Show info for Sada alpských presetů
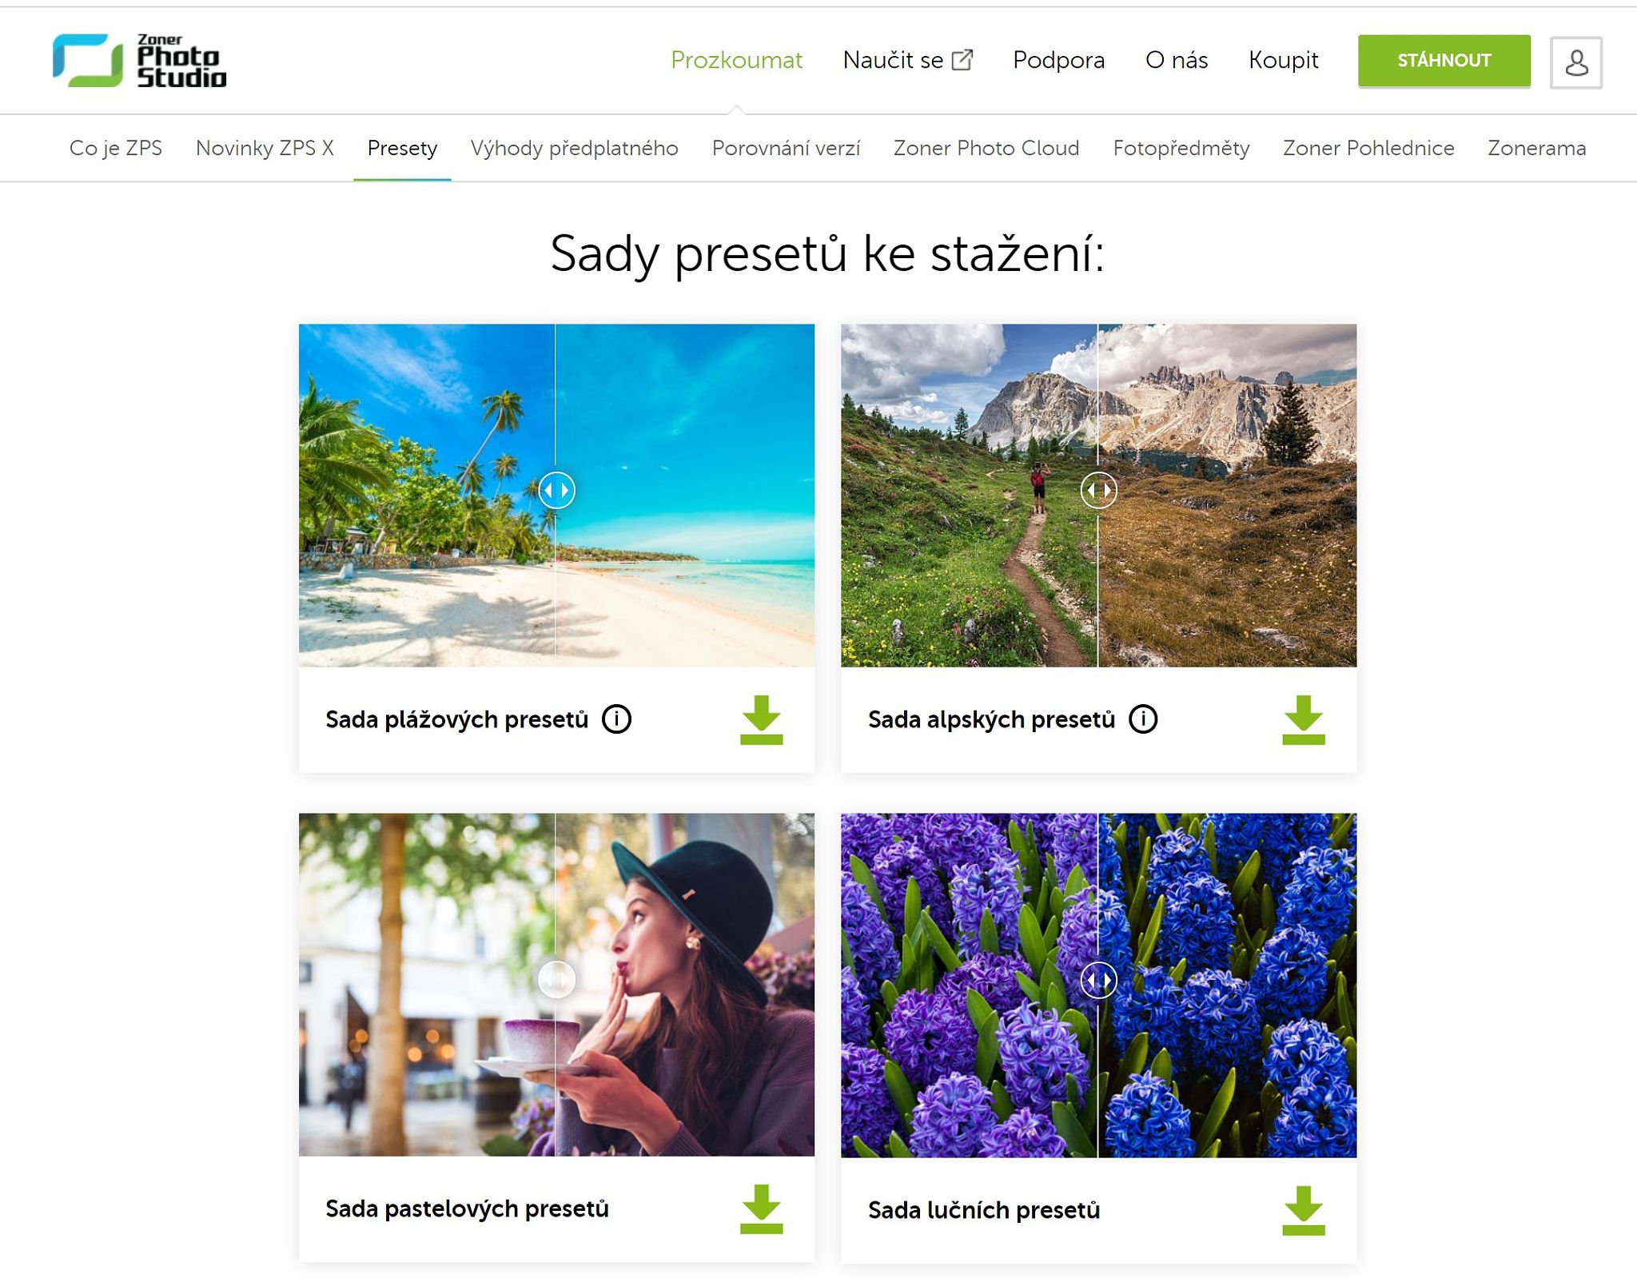1637x1282 pixels. click(x=1143, y=719)
